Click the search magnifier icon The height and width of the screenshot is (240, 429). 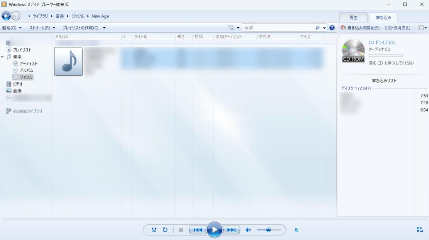coord(317,28)
